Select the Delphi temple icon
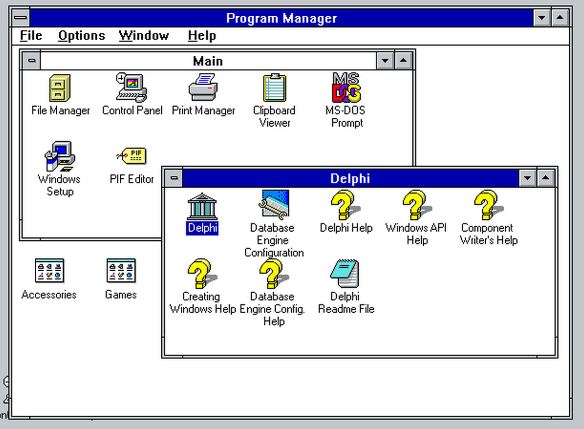584x429 pixels. (x=202, y=206)
